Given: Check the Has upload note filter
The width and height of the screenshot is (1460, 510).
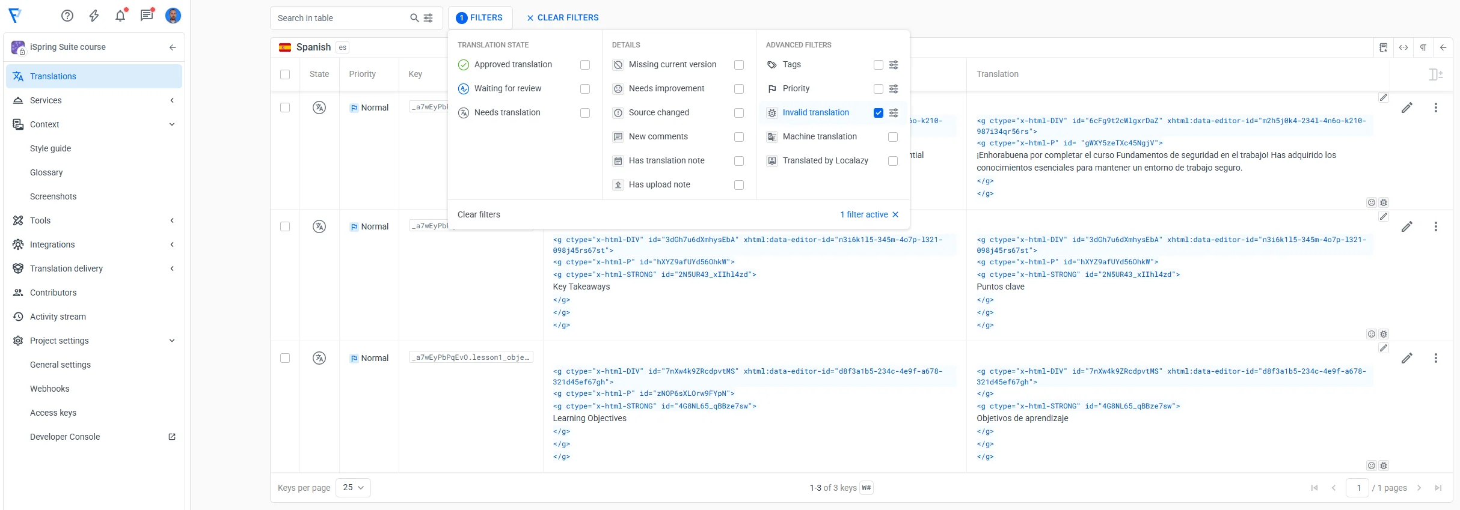Looking at the screenshot, I should point(739,185).
